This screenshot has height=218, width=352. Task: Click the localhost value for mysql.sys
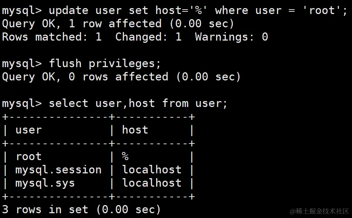click(x=152, y=183)
